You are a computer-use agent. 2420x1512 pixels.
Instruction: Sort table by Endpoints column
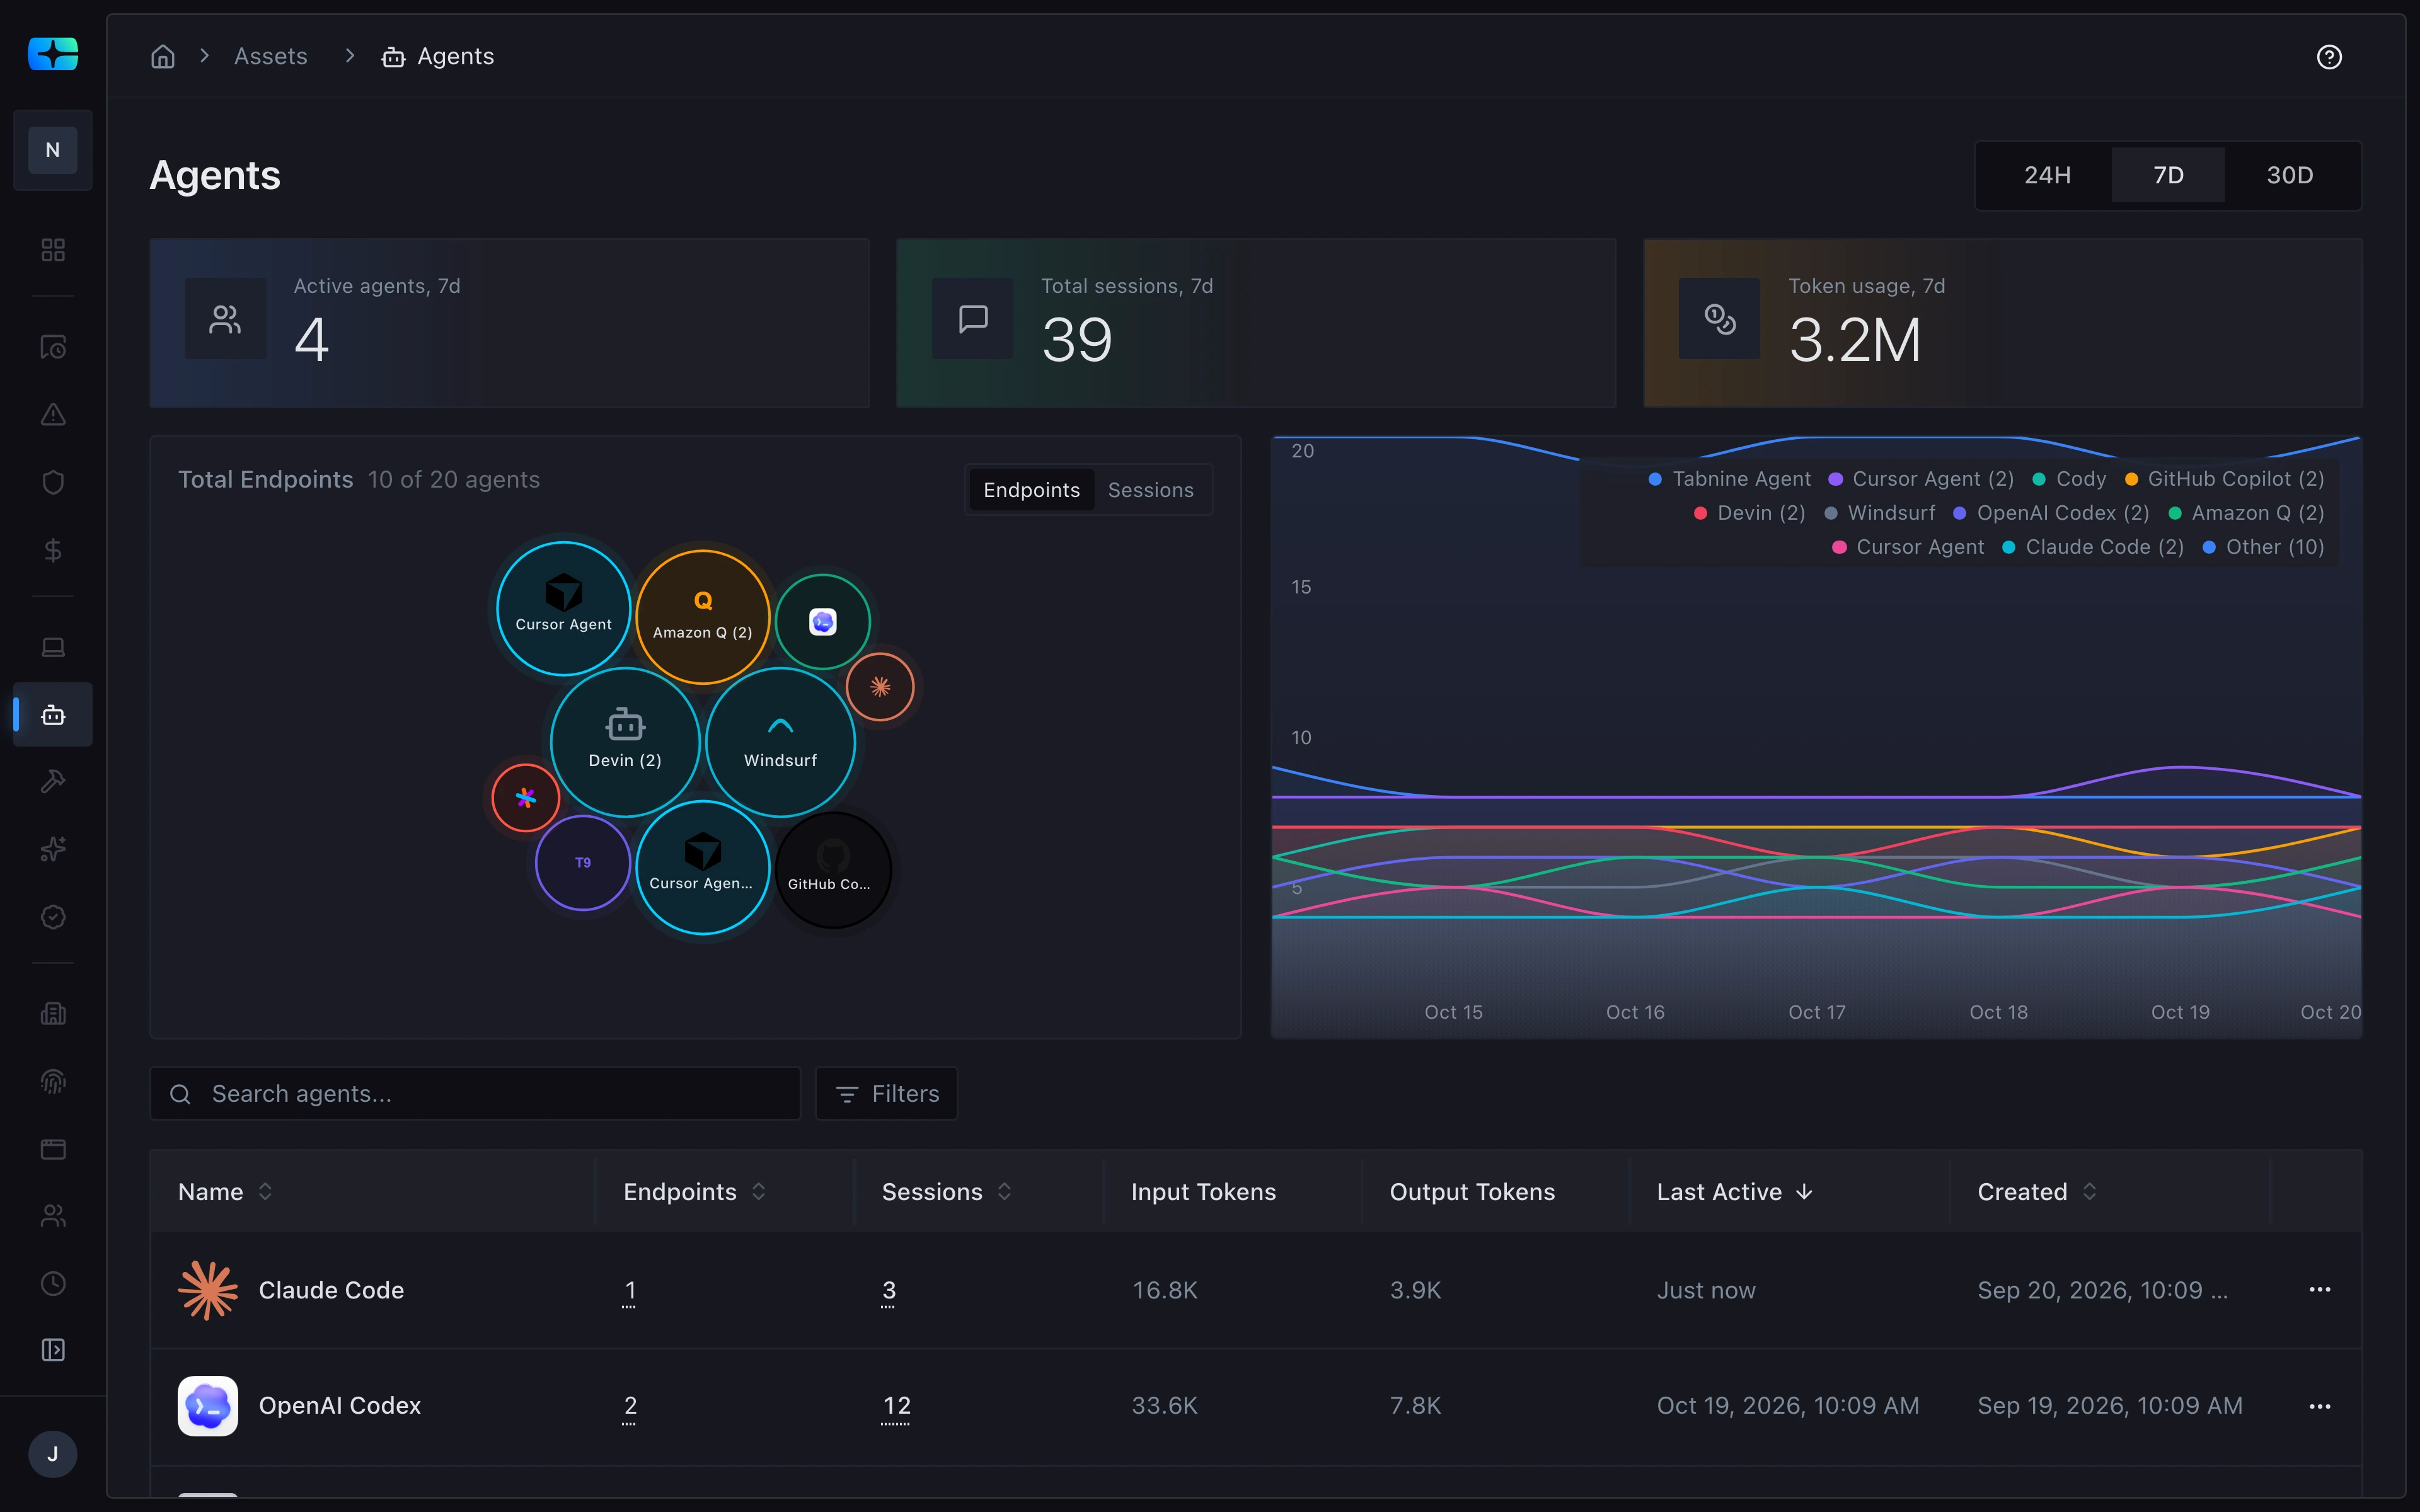(694, 1192)
